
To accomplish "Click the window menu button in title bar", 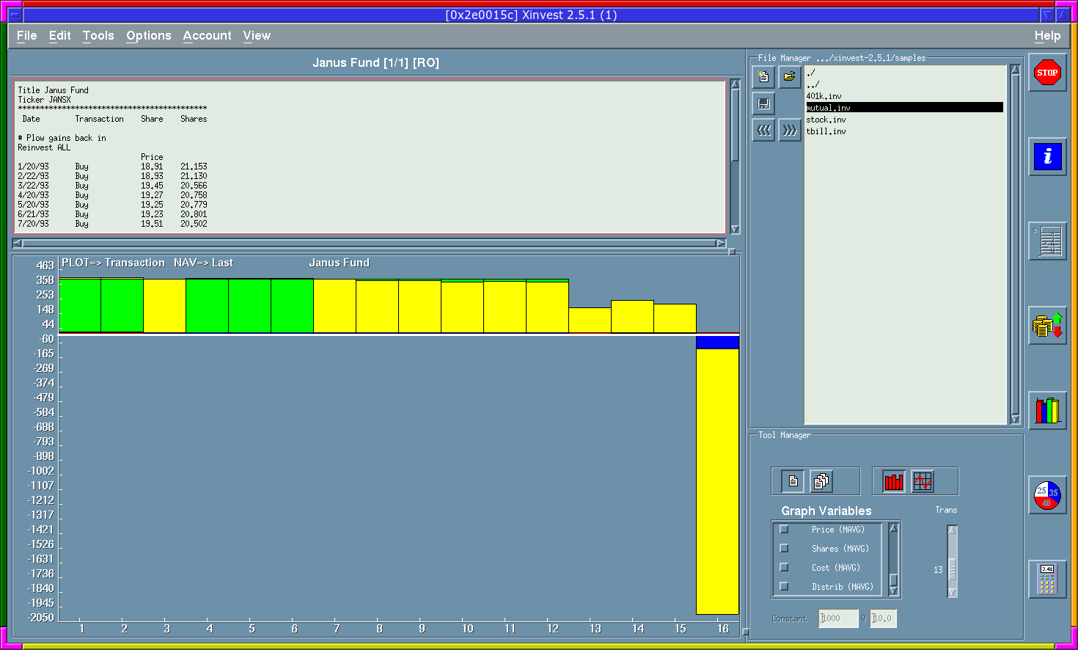I will 15,15.
